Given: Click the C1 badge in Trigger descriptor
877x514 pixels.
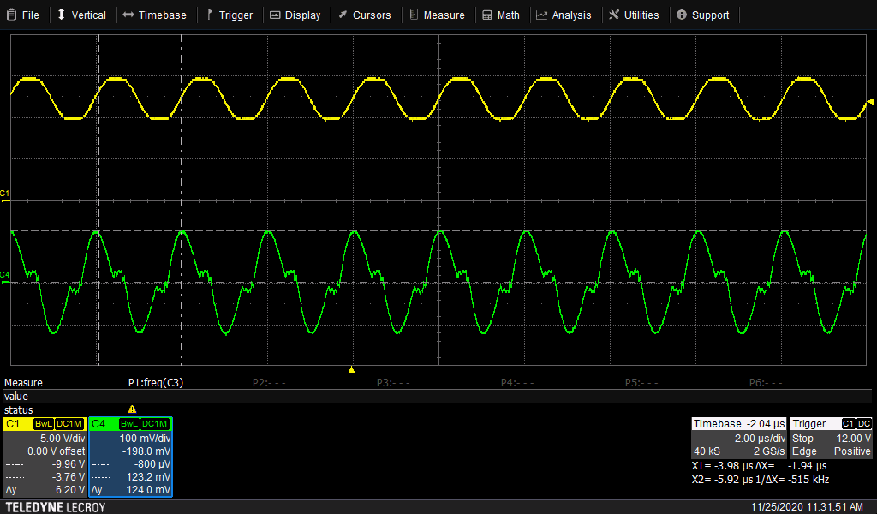Looking at the screenshot, I should pyautogui.click(x=848, y=424).
